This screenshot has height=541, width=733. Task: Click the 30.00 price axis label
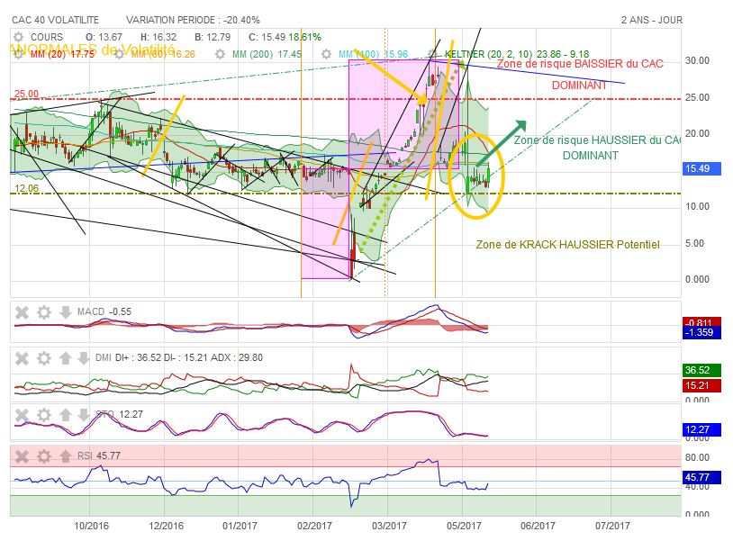(697, 60)
